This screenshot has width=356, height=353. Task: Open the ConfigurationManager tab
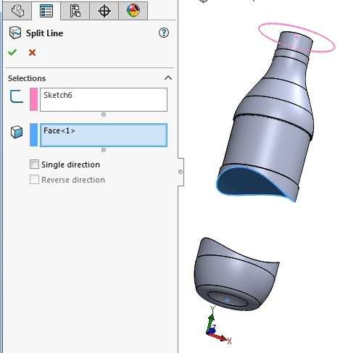coord(75,11)
